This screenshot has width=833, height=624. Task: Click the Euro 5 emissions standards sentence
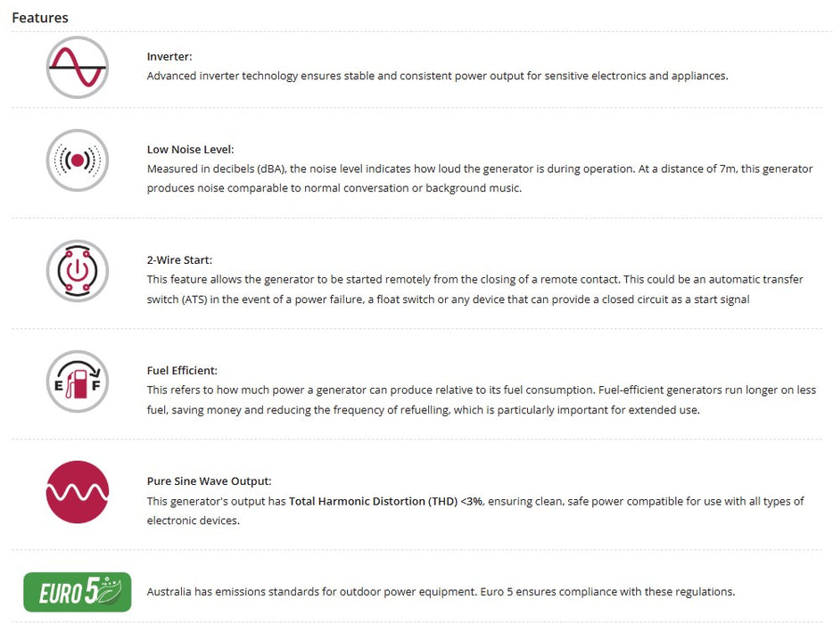[441, 592]
